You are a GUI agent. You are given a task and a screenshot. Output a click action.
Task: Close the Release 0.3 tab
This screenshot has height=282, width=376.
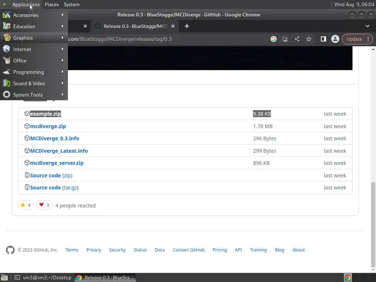coord(173,26)
